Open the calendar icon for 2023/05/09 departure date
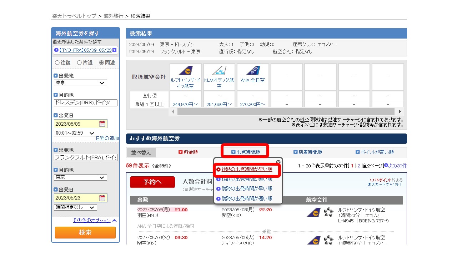 click(102, 124)
